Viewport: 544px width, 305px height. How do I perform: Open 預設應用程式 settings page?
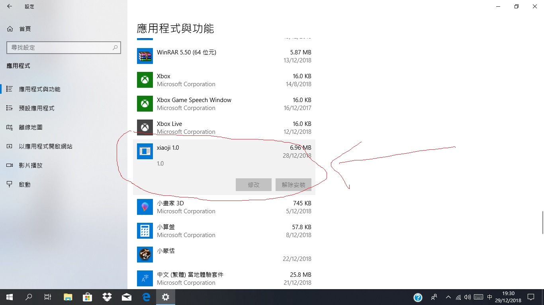click(37, 108)
